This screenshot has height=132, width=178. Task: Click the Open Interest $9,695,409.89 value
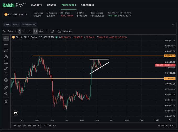point(97,16)
